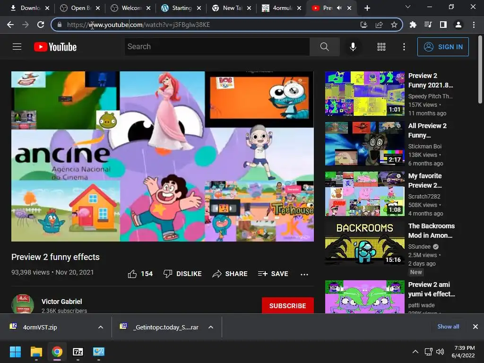The width and height of the screenshot is (484, 363).
Task: Open Preview 2 Funny 2021.8 thumbnail
Action: click(365, 94)
